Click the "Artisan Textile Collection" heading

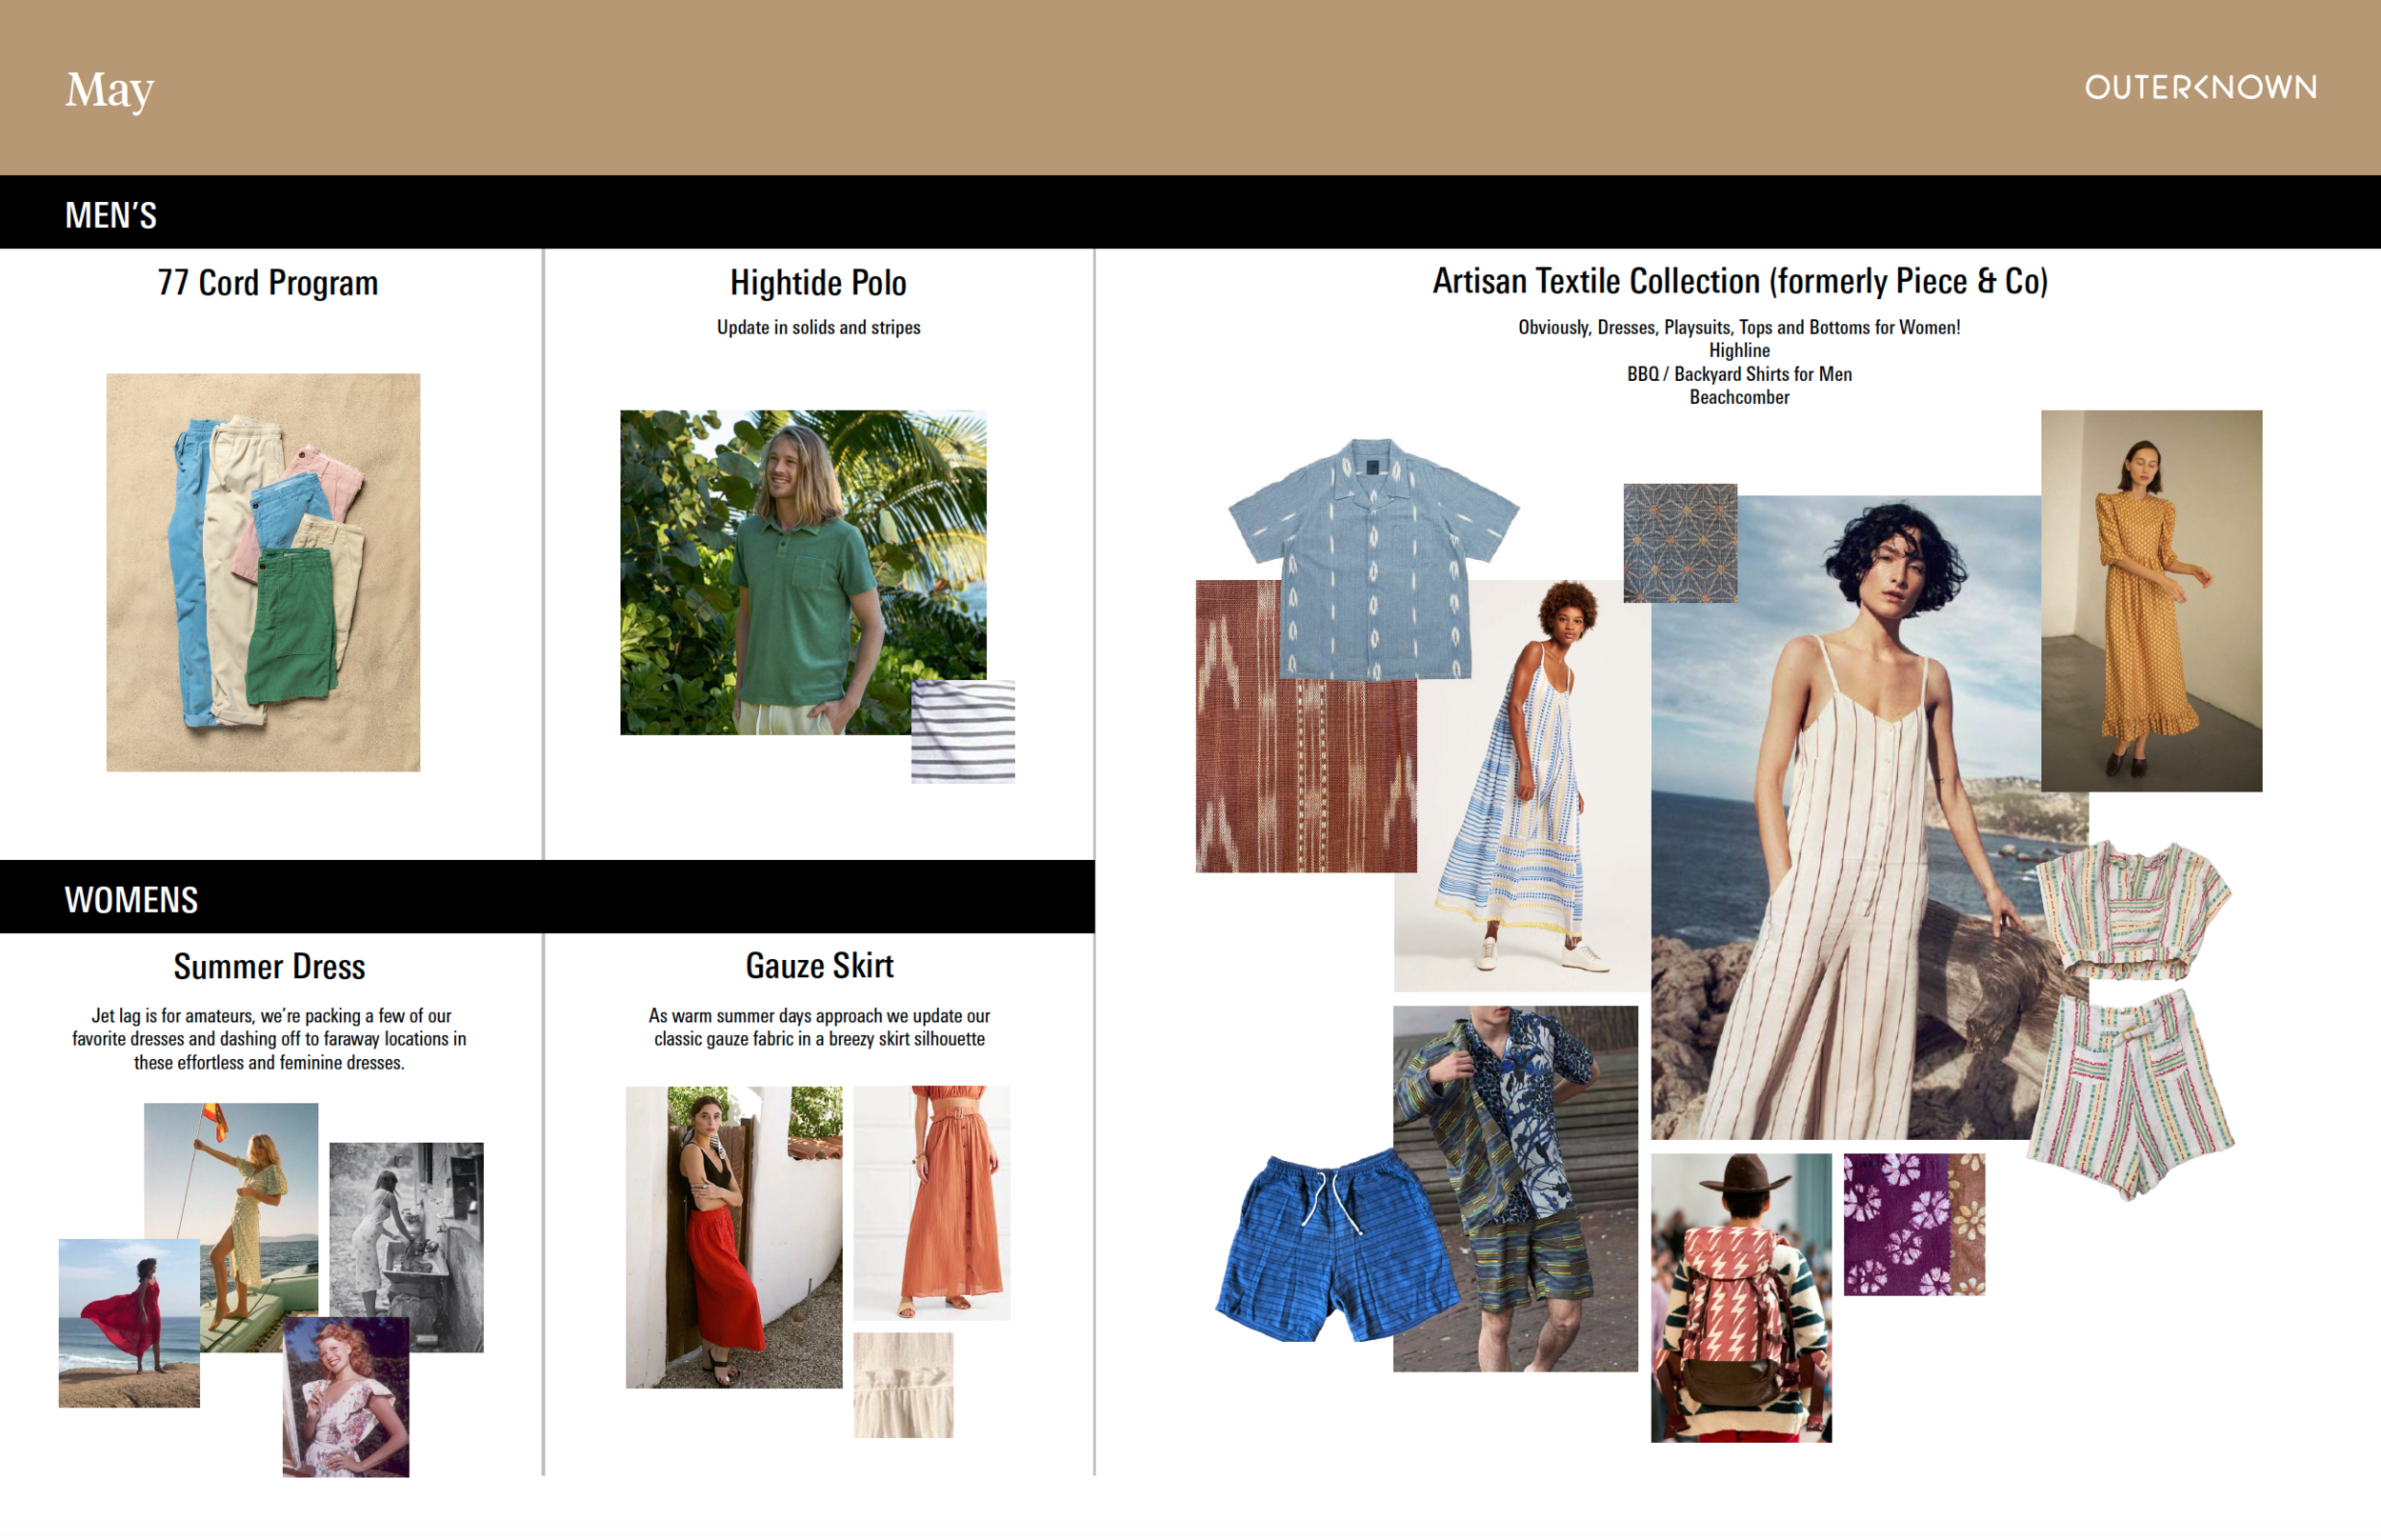point(1740,282)
